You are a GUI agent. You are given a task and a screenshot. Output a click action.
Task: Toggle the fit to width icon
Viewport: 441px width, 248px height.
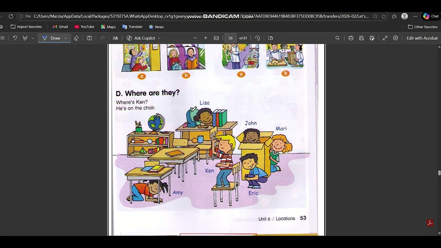pos(216,38)
